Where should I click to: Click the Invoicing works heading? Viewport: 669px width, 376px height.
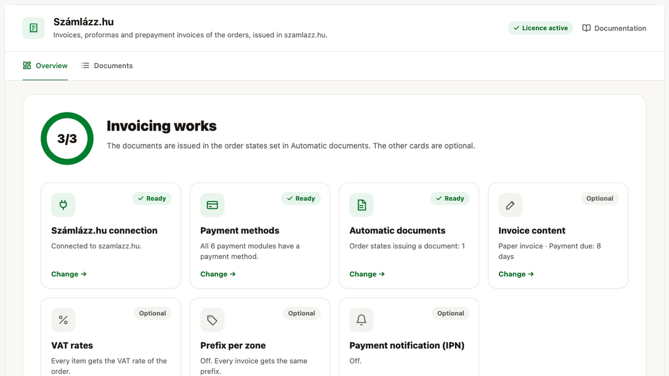[x=162, y=126]
